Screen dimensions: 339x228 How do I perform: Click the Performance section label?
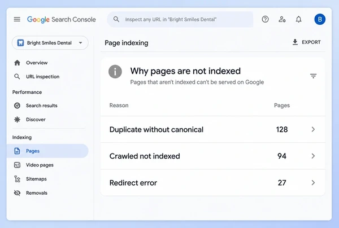[x=27, y=92]
